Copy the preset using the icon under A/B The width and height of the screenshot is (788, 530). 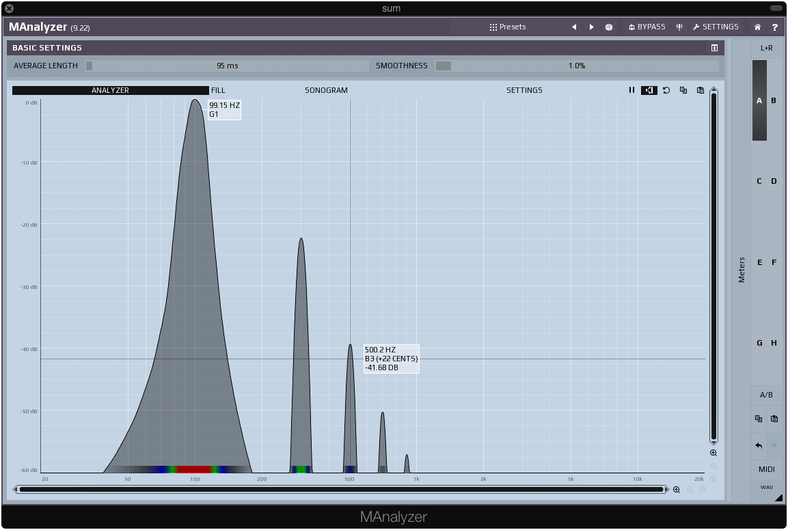[x=759, y=419]
